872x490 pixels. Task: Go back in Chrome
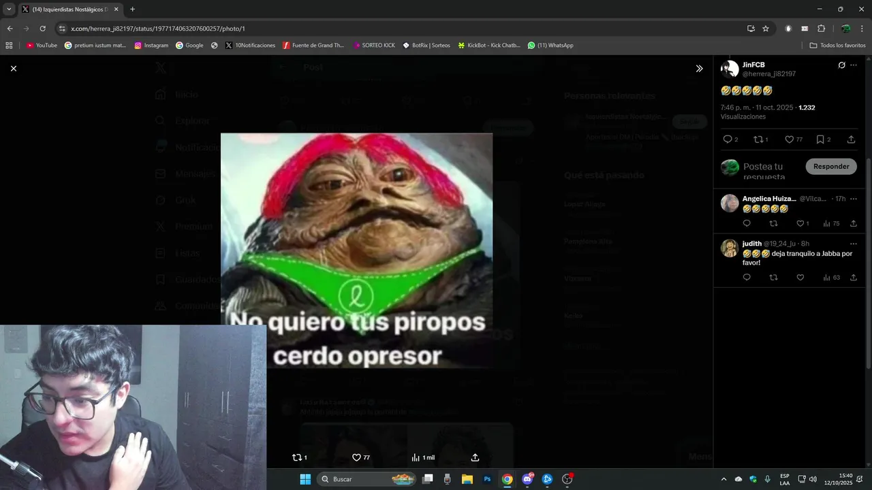[10, 29]
